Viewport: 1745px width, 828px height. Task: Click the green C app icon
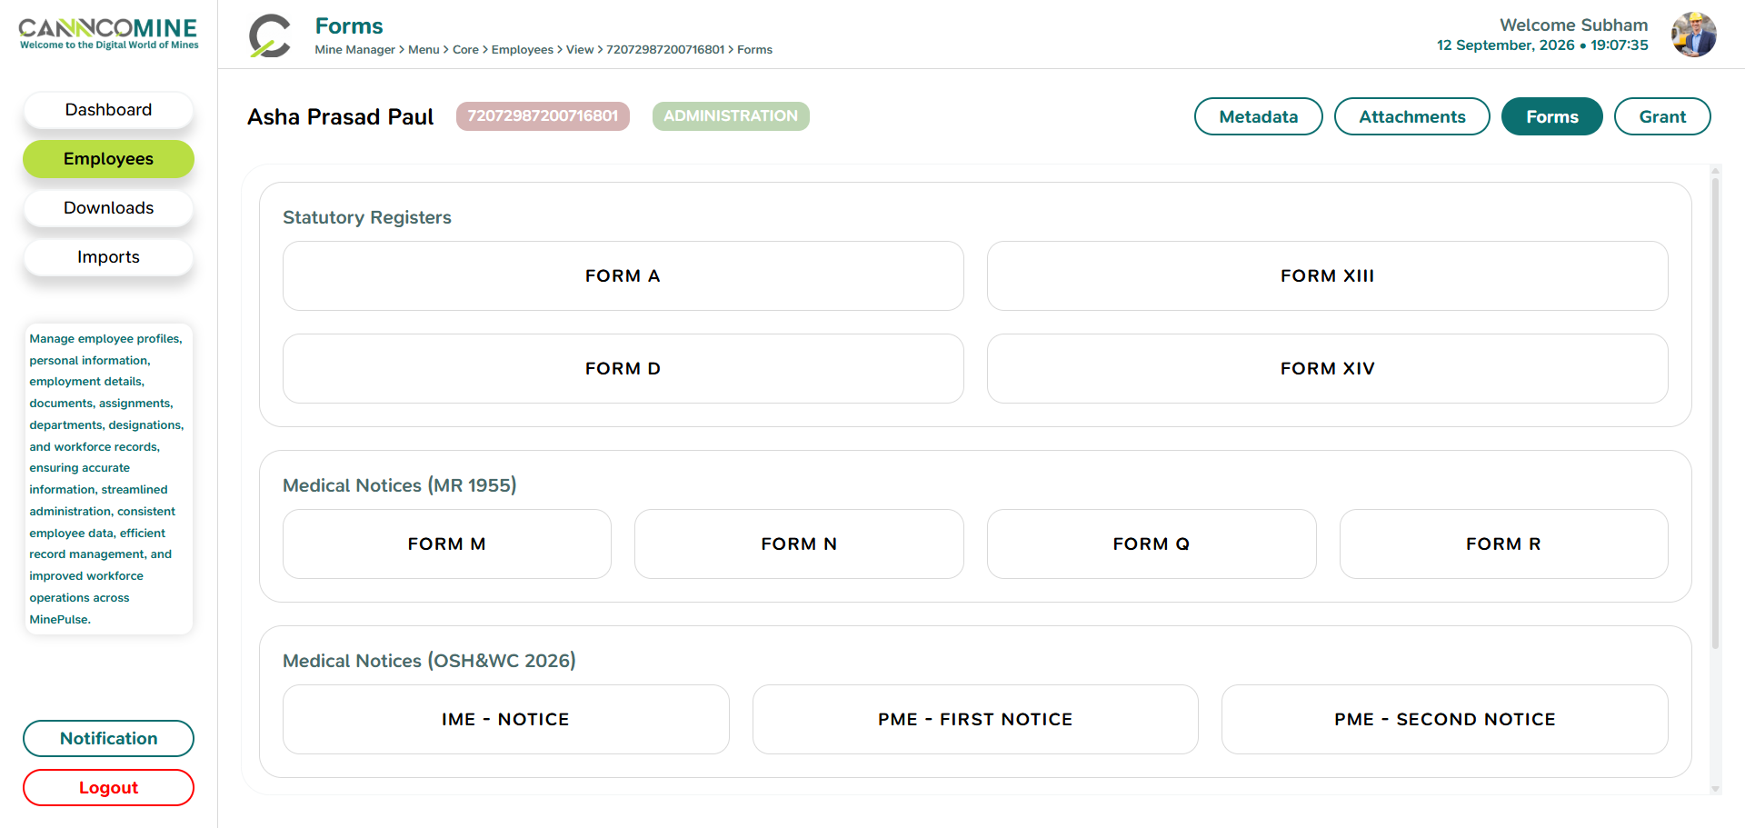pyautogui.click(x=269, y=36)
